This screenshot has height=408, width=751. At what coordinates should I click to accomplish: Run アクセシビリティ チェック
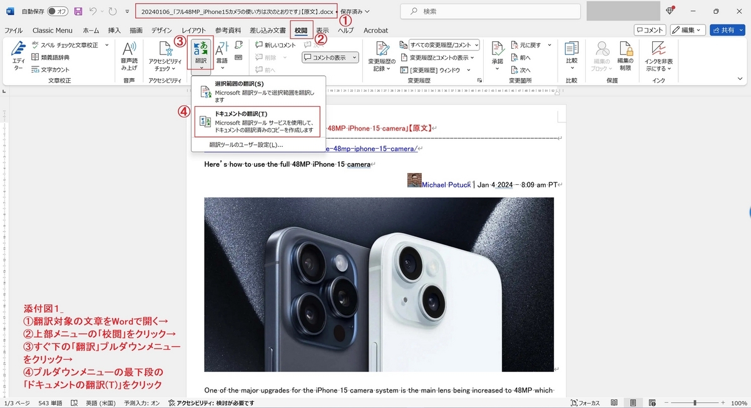coord(165,56)
